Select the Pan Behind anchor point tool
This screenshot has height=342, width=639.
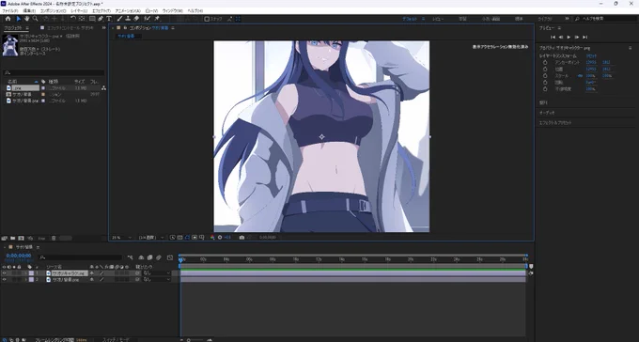tap(82, 19)
